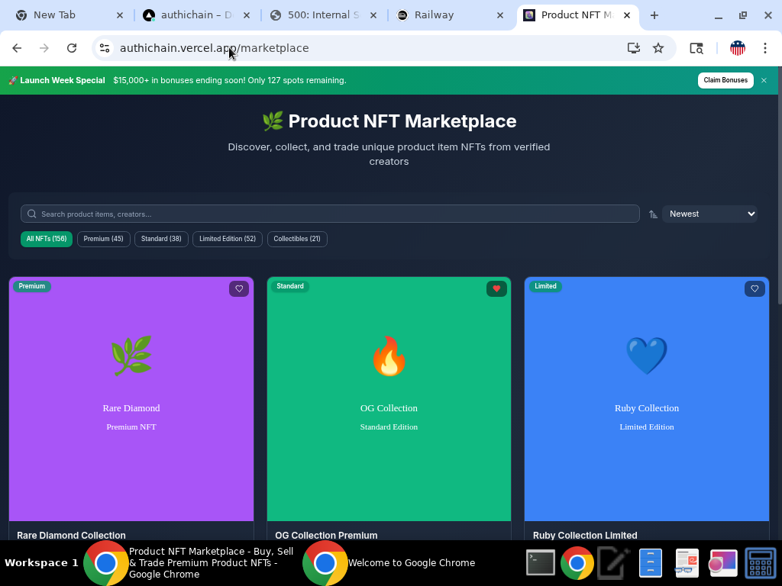Switch to Welcome to Google Chrome taskbar window
This screenshot has height=586, width=782.
pyautogui.click(x=389, y=563)
